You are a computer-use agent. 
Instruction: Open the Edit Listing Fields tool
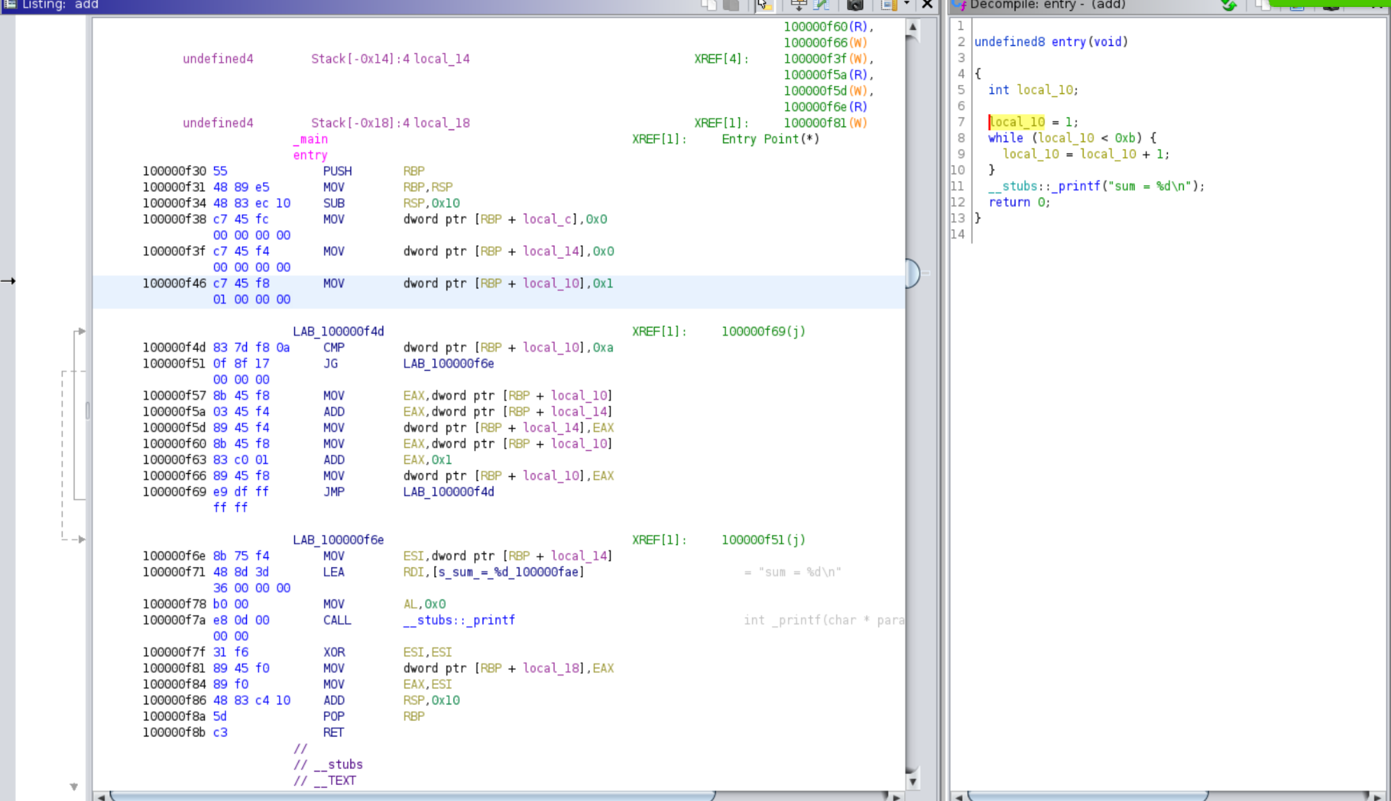click(819, 6)
